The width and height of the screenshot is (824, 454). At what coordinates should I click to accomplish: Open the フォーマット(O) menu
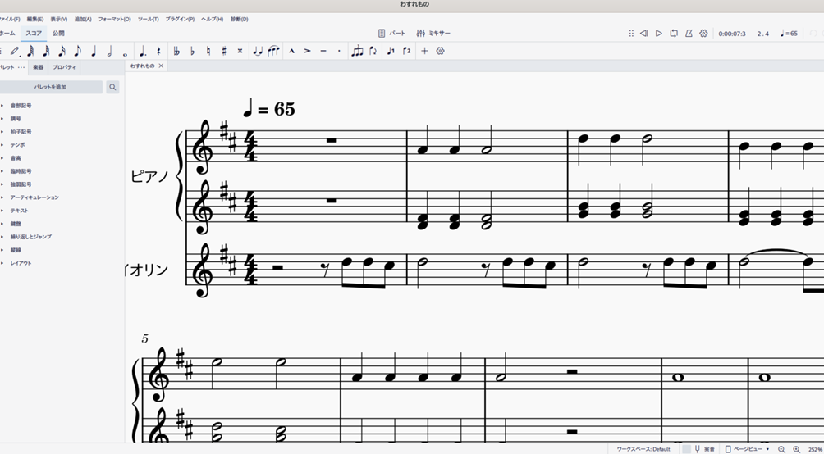click(x=114, y=19)
